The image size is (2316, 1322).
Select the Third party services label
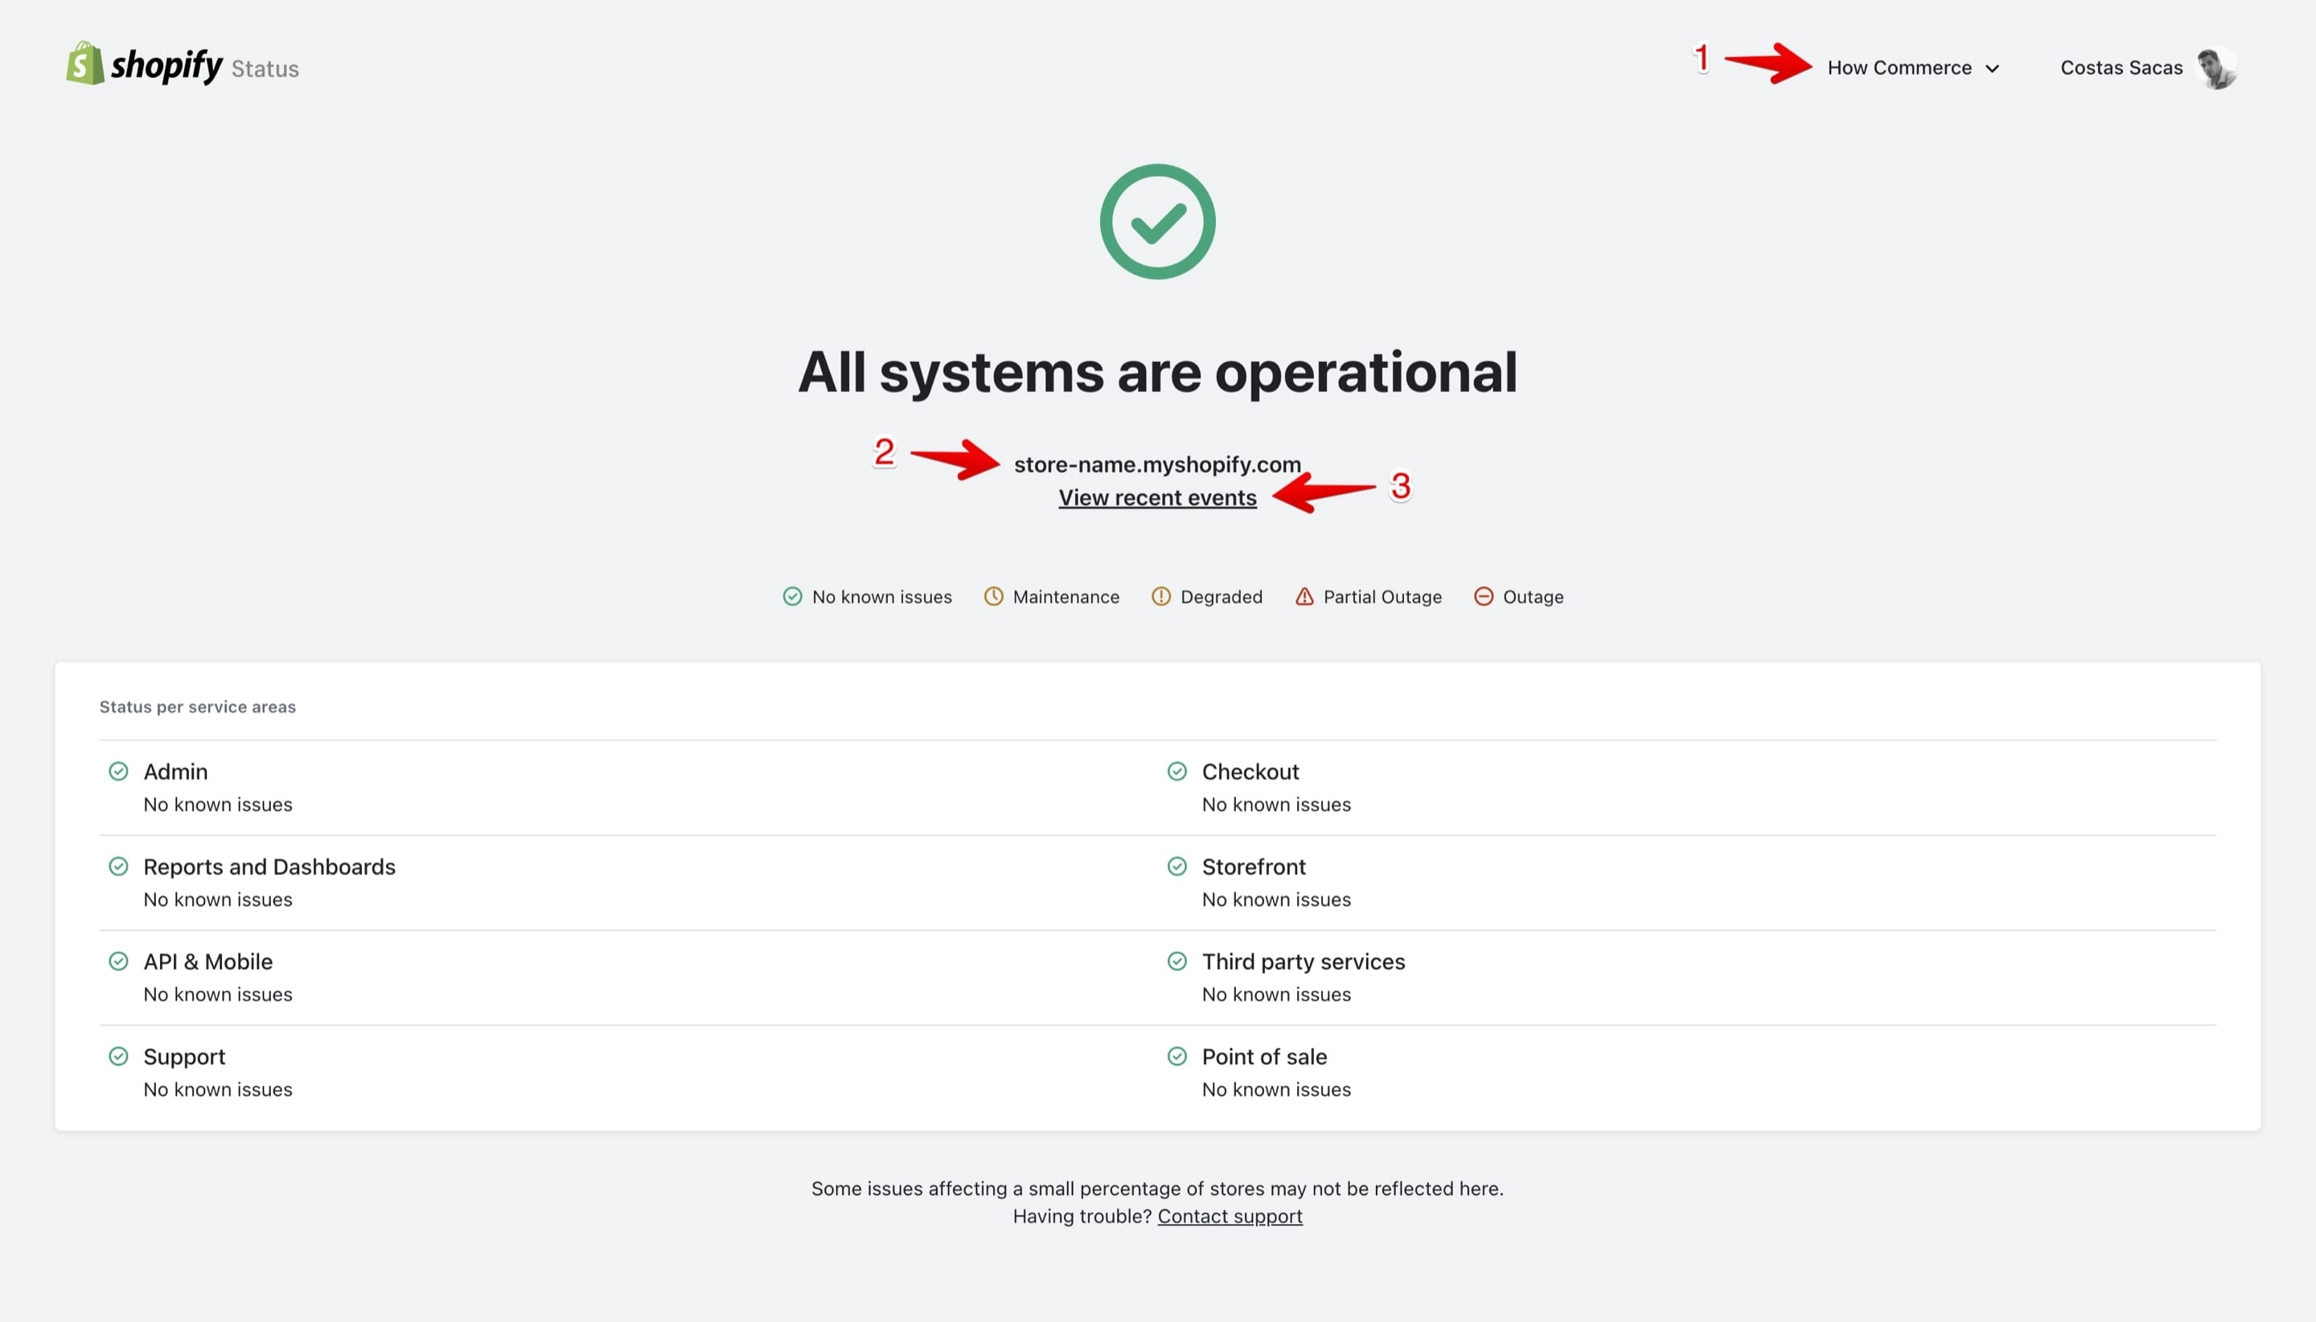[x=1303, y=963]
